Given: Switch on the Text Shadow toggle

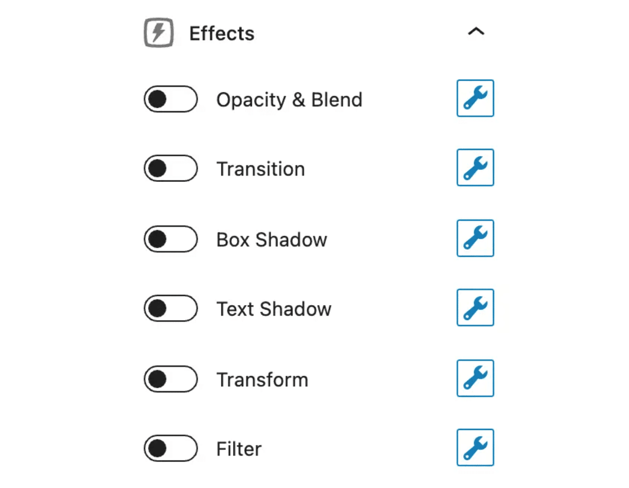Looking at the screenshot, I should click(170, 309).
